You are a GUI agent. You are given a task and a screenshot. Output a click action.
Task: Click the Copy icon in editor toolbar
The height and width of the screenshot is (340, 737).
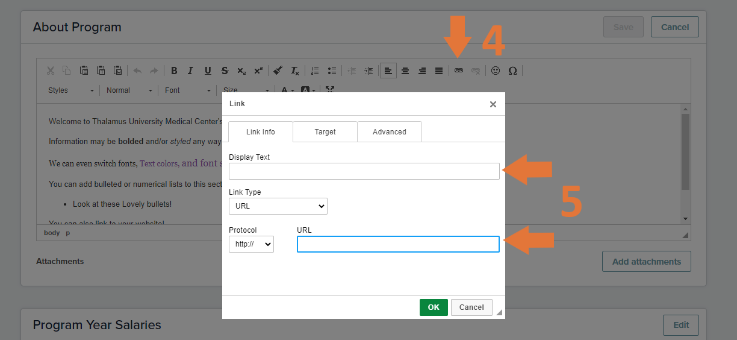tap(67, 71)
